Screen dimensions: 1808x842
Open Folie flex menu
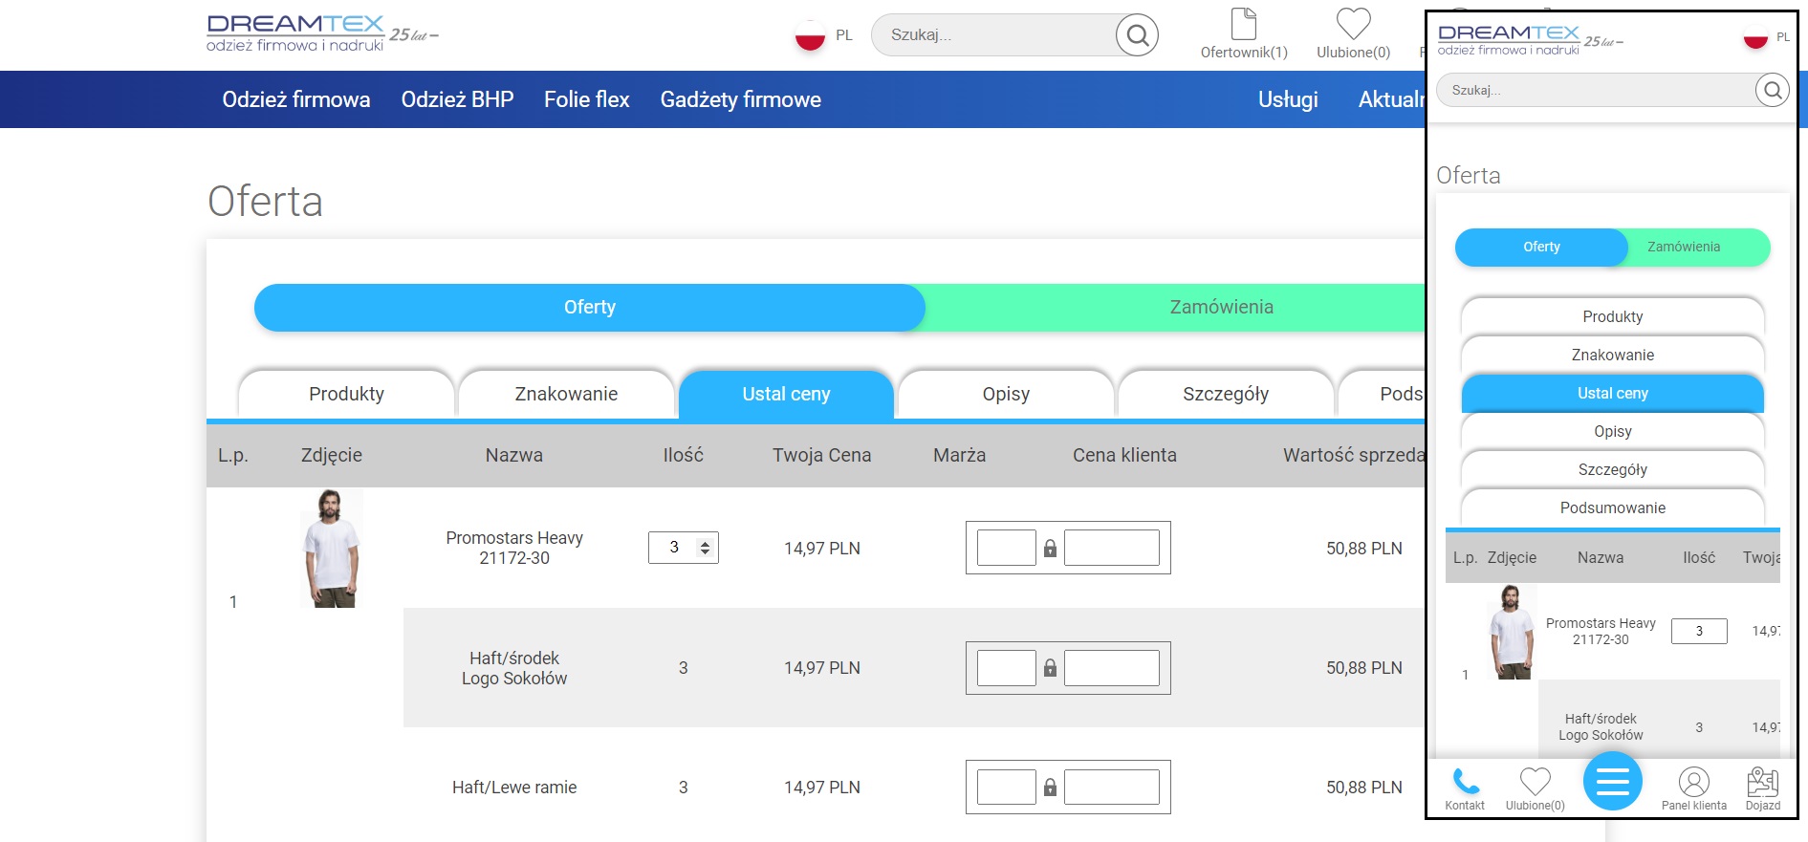click(x=586, y=99)
